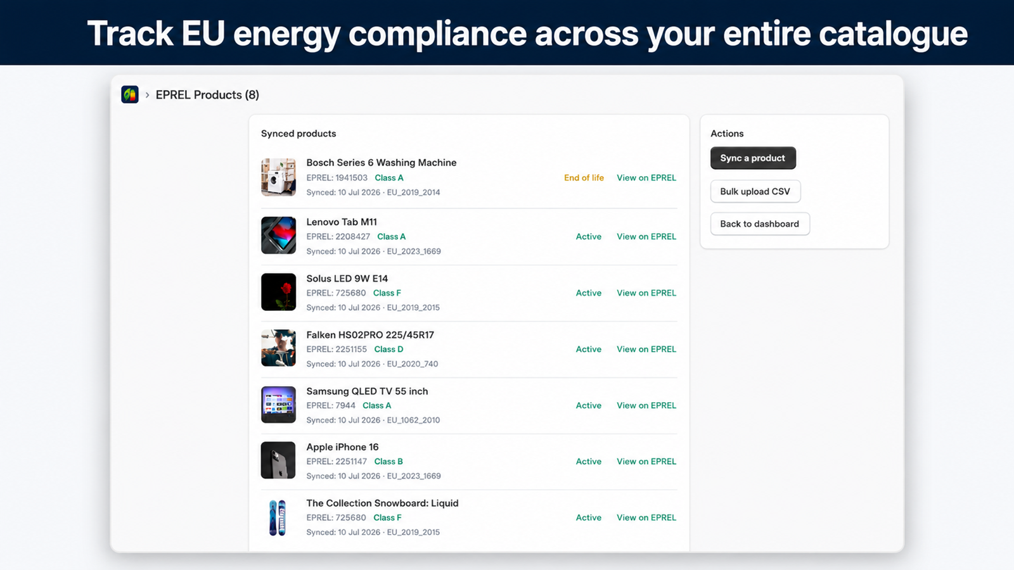Click the Sync a product button

click(x=753, y=158)
